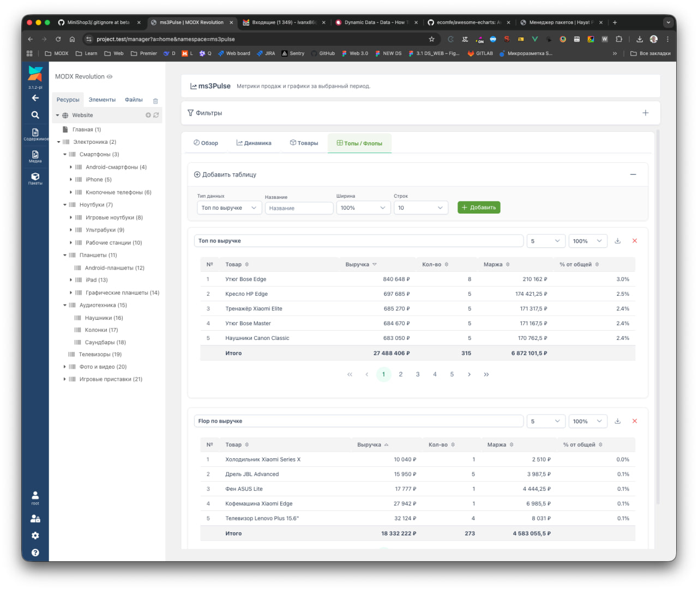Click the system settings gear icon
The image size is (698, 590).
(35, 536)
